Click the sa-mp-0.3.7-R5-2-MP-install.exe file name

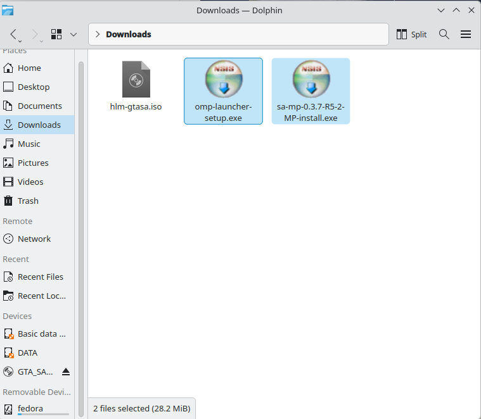(x=311, y=112)
